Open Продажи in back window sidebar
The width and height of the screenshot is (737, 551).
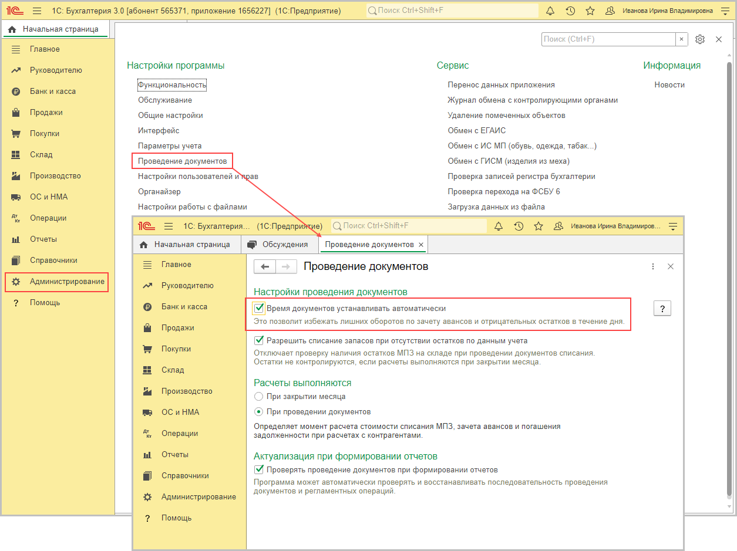(x=46, y=113)
